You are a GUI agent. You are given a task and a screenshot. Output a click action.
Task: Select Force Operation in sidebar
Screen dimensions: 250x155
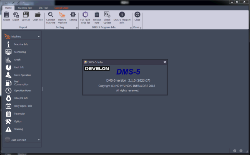tap(22, 75)
